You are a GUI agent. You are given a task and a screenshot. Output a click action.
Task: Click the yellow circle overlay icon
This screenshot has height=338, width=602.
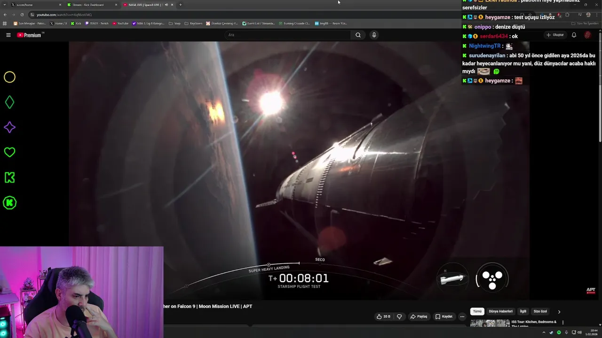(x=9, y=77)
